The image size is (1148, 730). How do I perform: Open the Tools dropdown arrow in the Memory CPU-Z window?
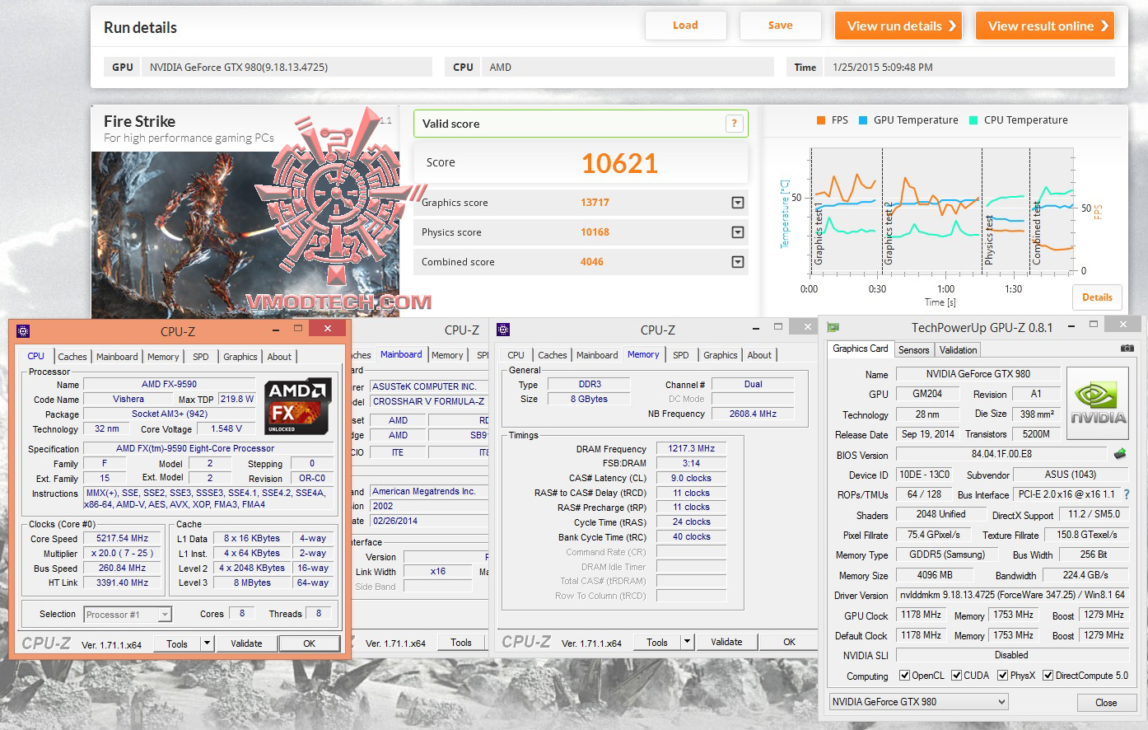tap(687, 642)
